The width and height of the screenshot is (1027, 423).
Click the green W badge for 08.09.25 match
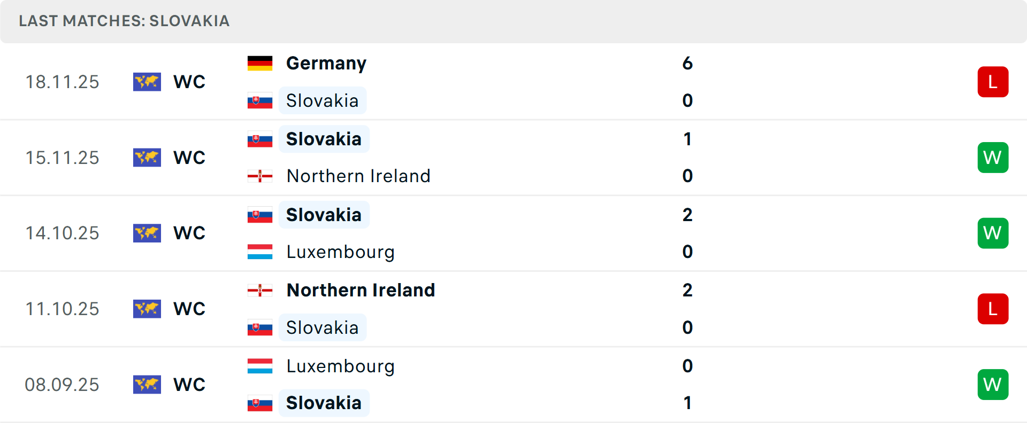(993, 385)
